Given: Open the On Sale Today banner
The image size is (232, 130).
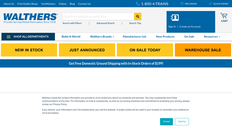Looking at the screenshot, I should 145,50.
